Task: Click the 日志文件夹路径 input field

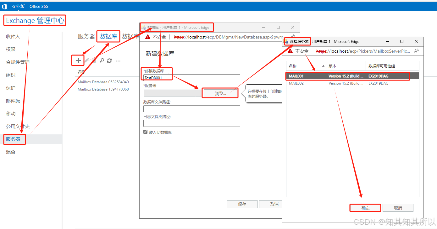Action: [192, 123]
